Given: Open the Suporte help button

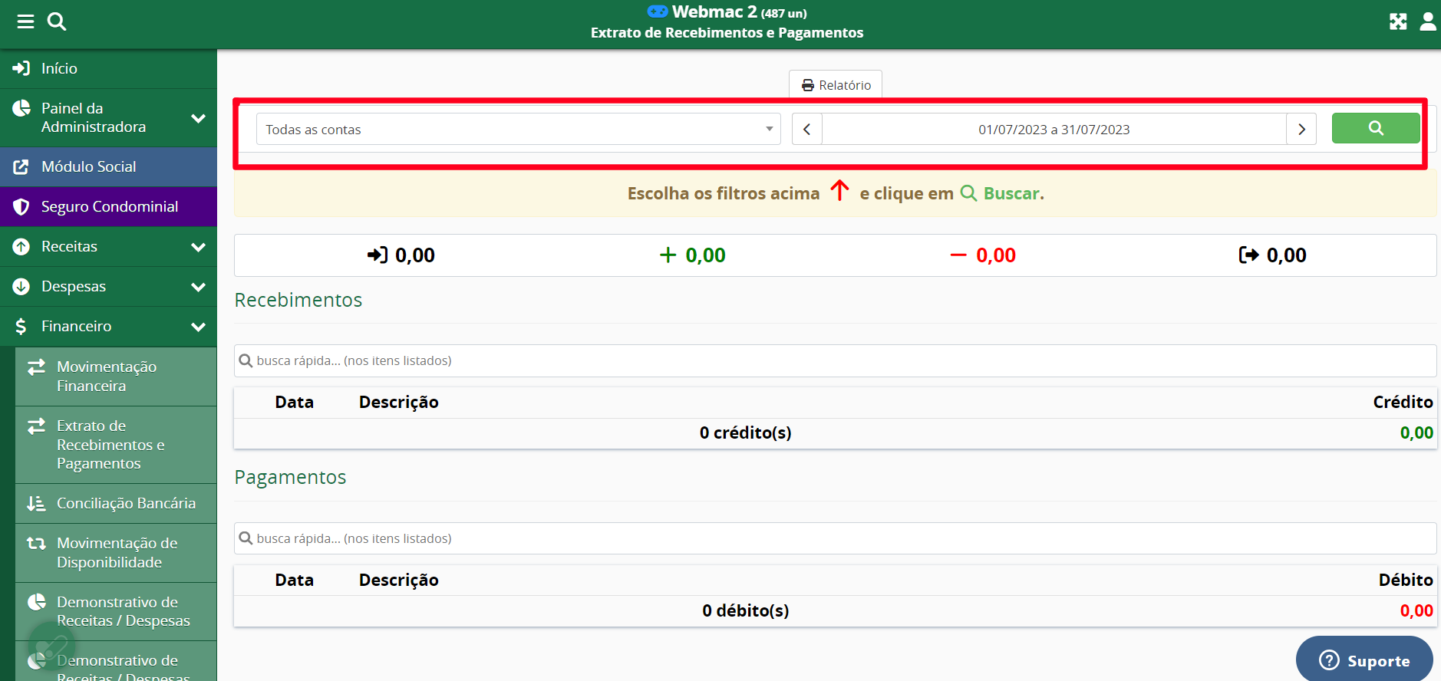Looking at the screenshot, I should (x=1364, y=660).
